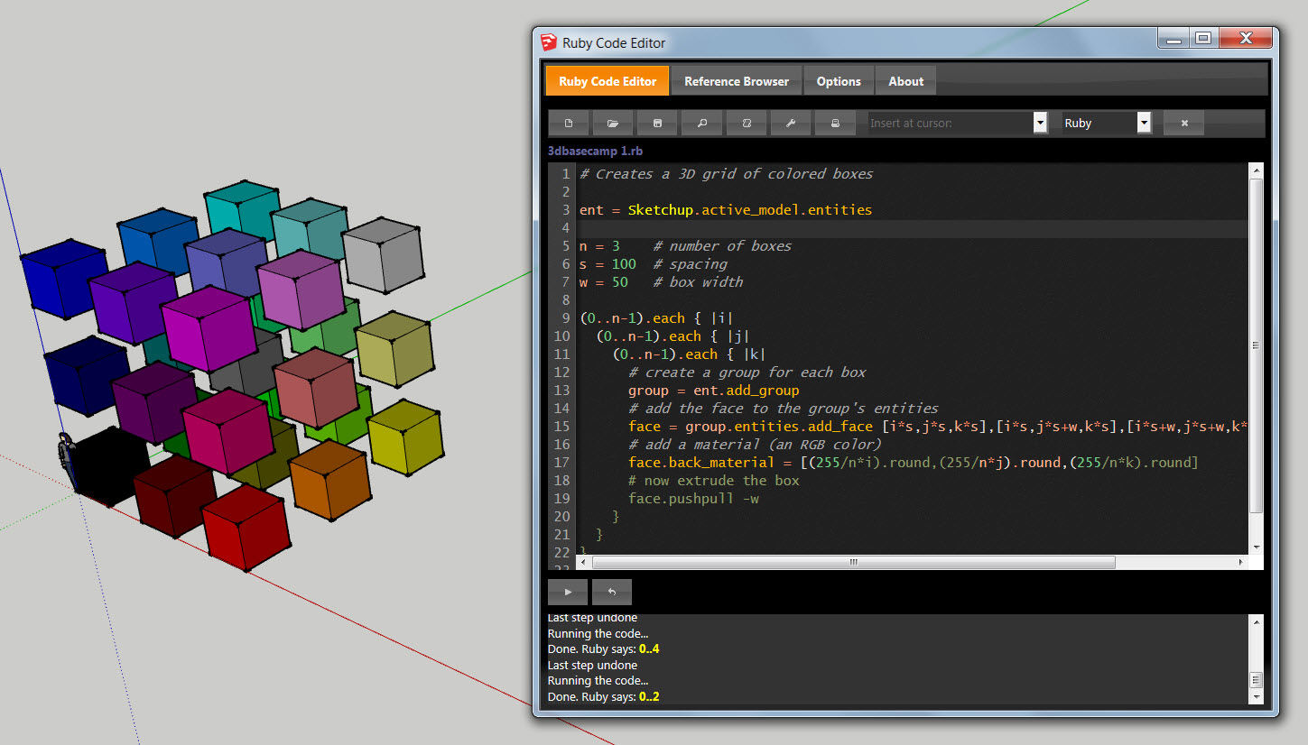Run the code with the play button
This screenshot has width=1308, height=745.
point(567,592)
